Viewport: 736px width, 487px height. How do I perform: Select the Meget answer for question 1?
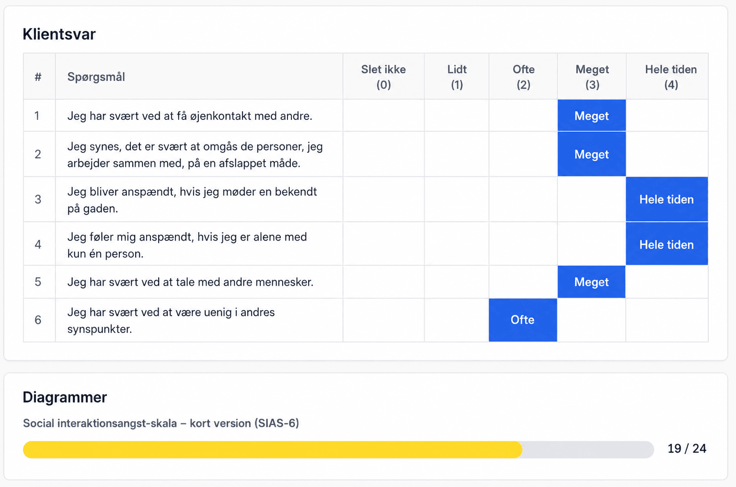(x=591, y=115)
